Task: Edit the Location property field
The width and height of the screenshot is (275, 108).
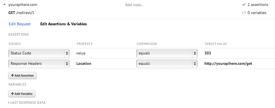Action: pyautogui.click(x=84, y=64)
